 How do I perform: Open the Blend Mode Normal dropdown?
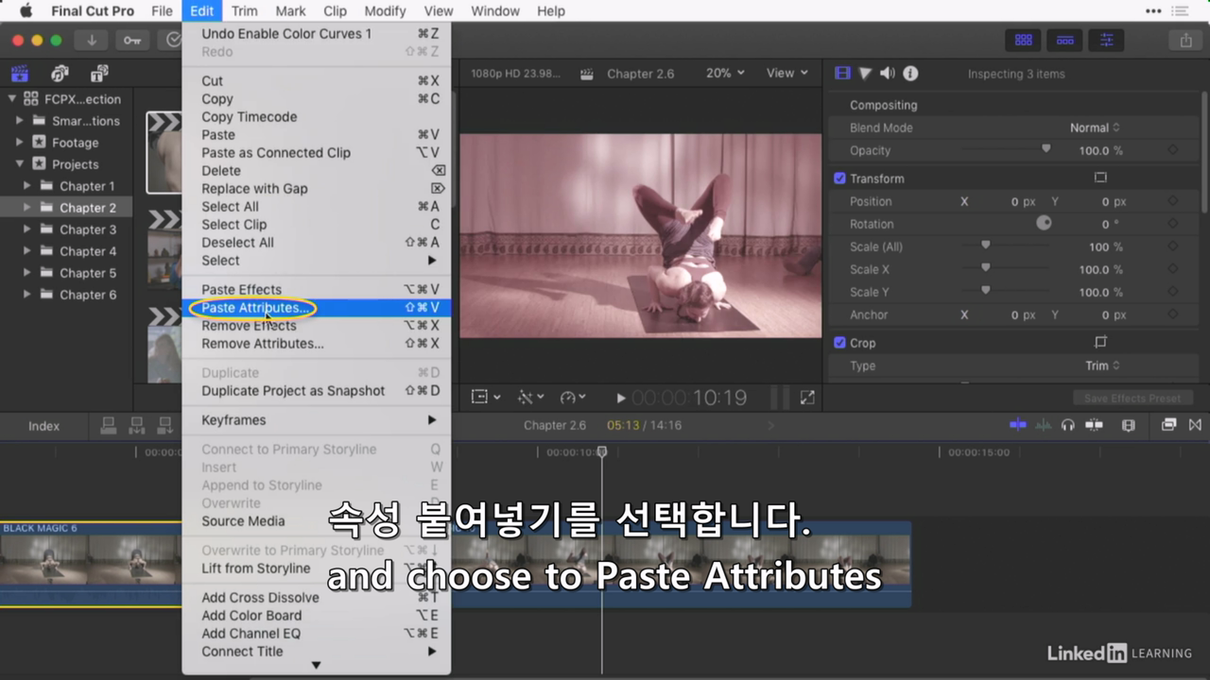pyautogui.click(x=1095, y=127)
